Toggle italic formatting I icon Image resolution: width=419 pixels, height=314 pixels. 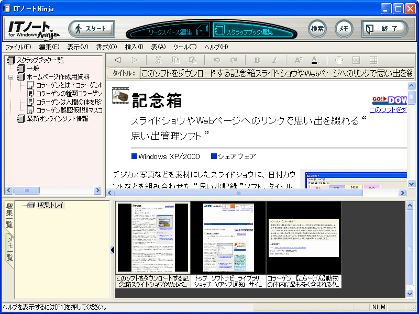274,60
